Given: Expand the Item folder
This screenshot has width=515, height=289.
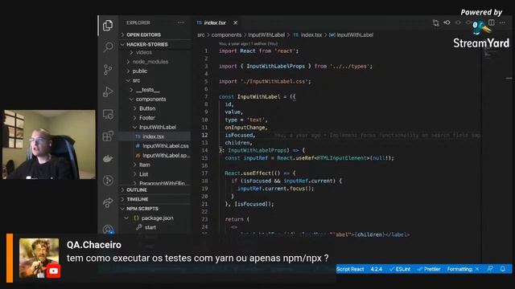Looking at the screenshot, I should pos(155,165).
